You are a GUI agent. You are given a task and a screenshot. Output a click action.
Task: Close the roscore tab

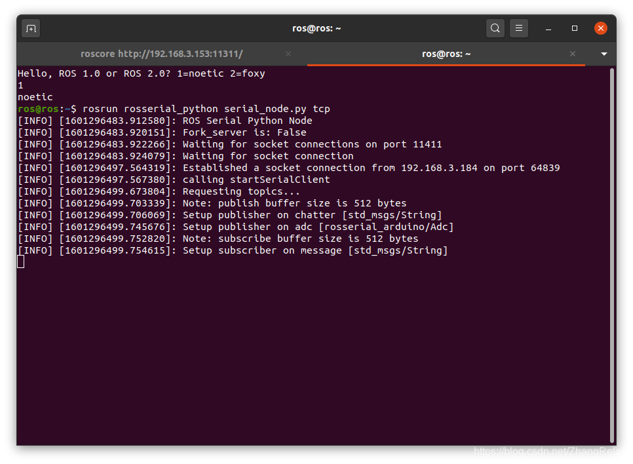pos(288,54)
